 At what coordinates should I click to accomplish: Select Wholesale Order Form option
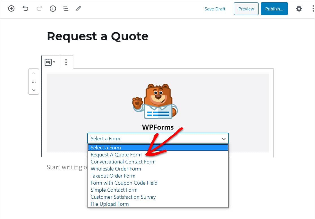pyautogui.click(x=158, y=169)
